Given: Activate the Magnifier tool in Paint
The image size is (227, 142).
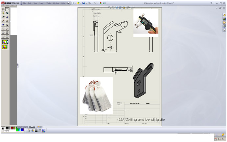Looking at the screenshot, I should [x=7, y=17].
